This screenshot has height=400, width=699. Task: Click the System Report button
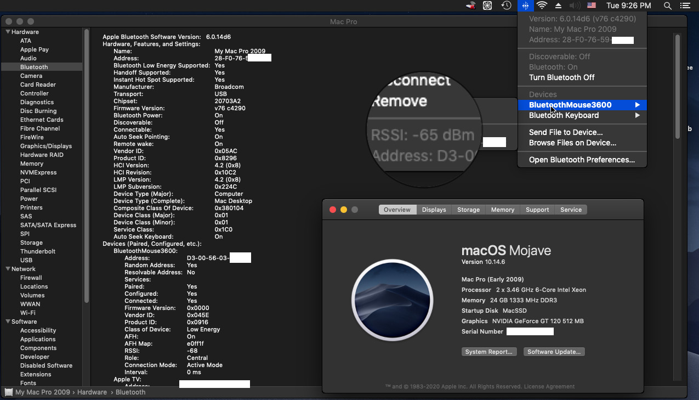[488, 352]
